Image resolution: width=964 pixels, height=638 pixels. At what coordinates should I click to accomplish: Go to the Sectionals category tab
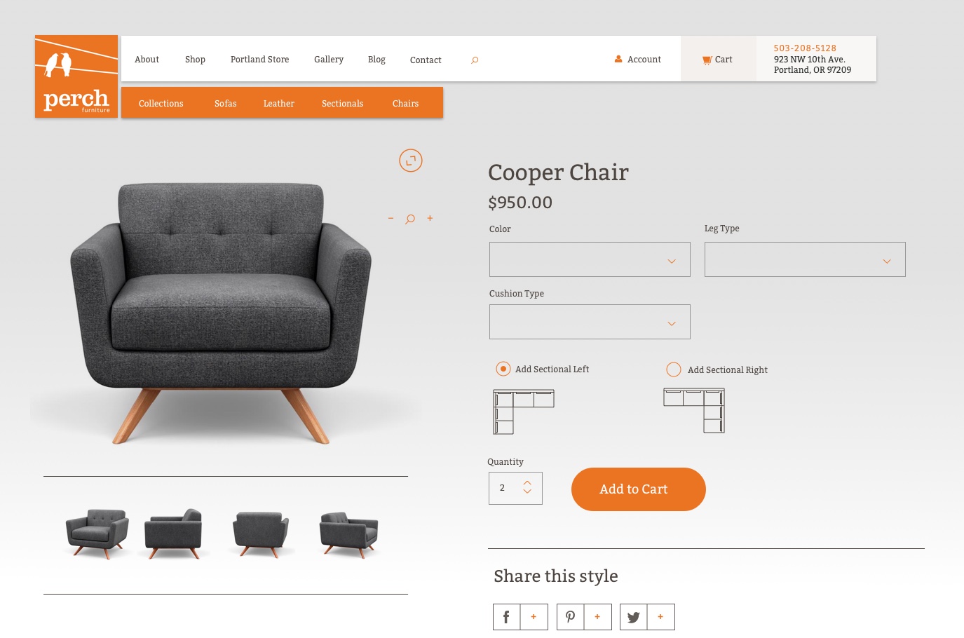coord(342,103)
